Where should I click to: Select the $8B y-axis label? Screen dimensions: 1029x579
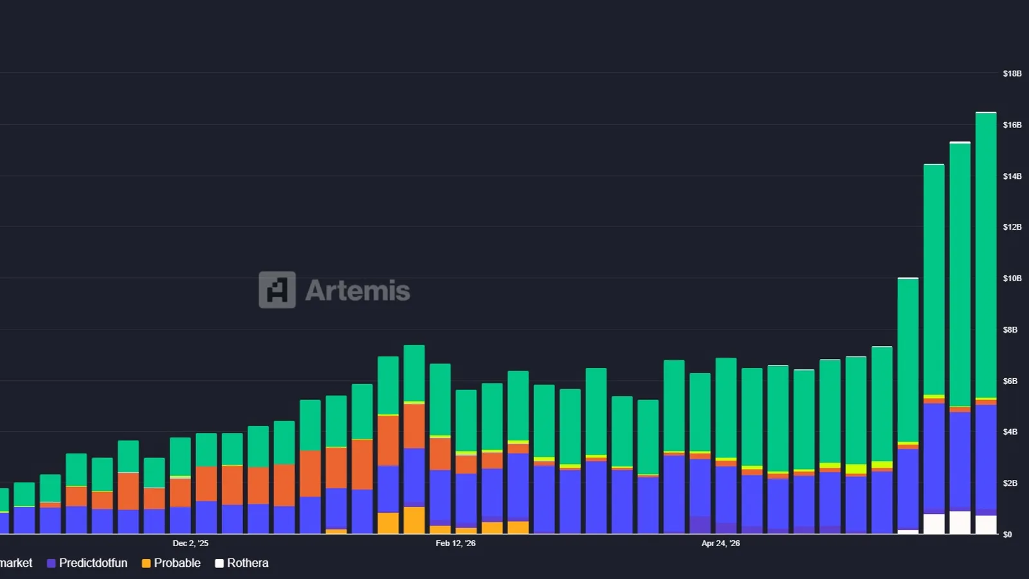point(1010,330)
